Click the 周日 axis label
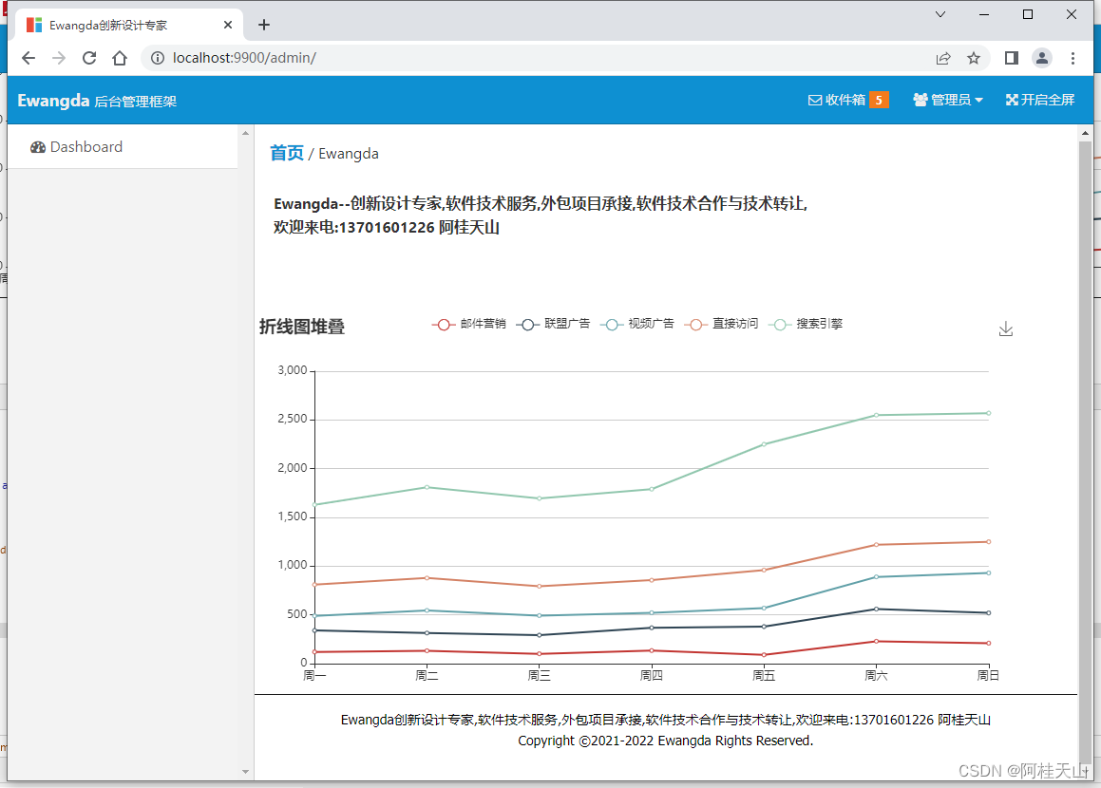The width and height of the screenshot is (1101, 788). coord(988,675)
